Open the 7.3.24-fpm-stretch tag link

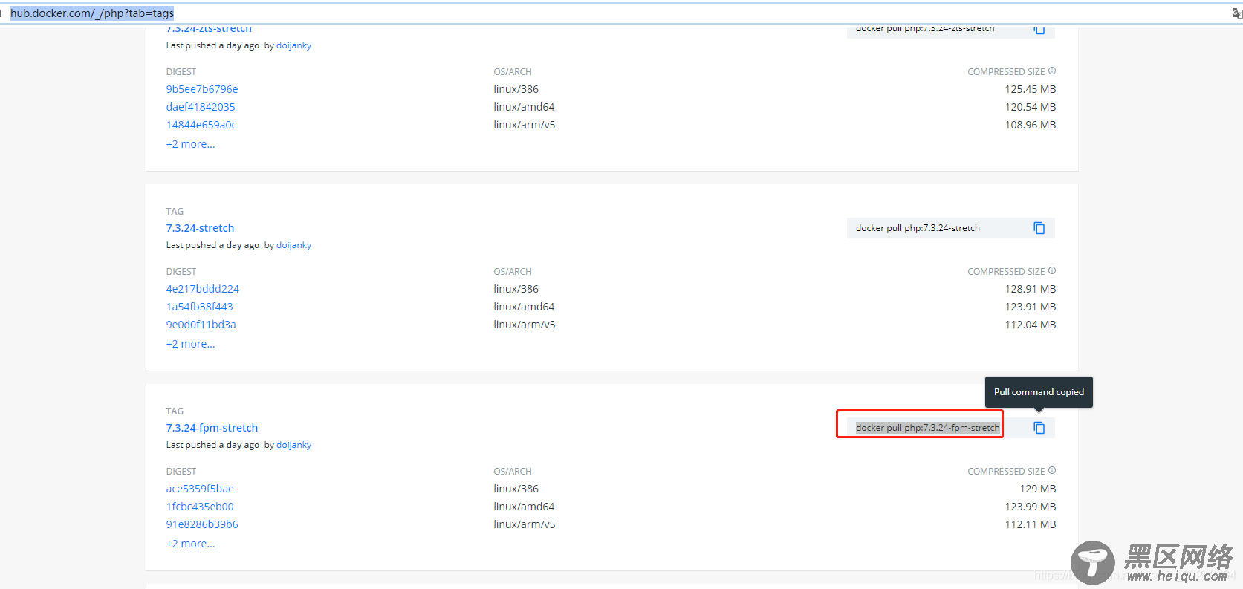[x=212, y=428]
